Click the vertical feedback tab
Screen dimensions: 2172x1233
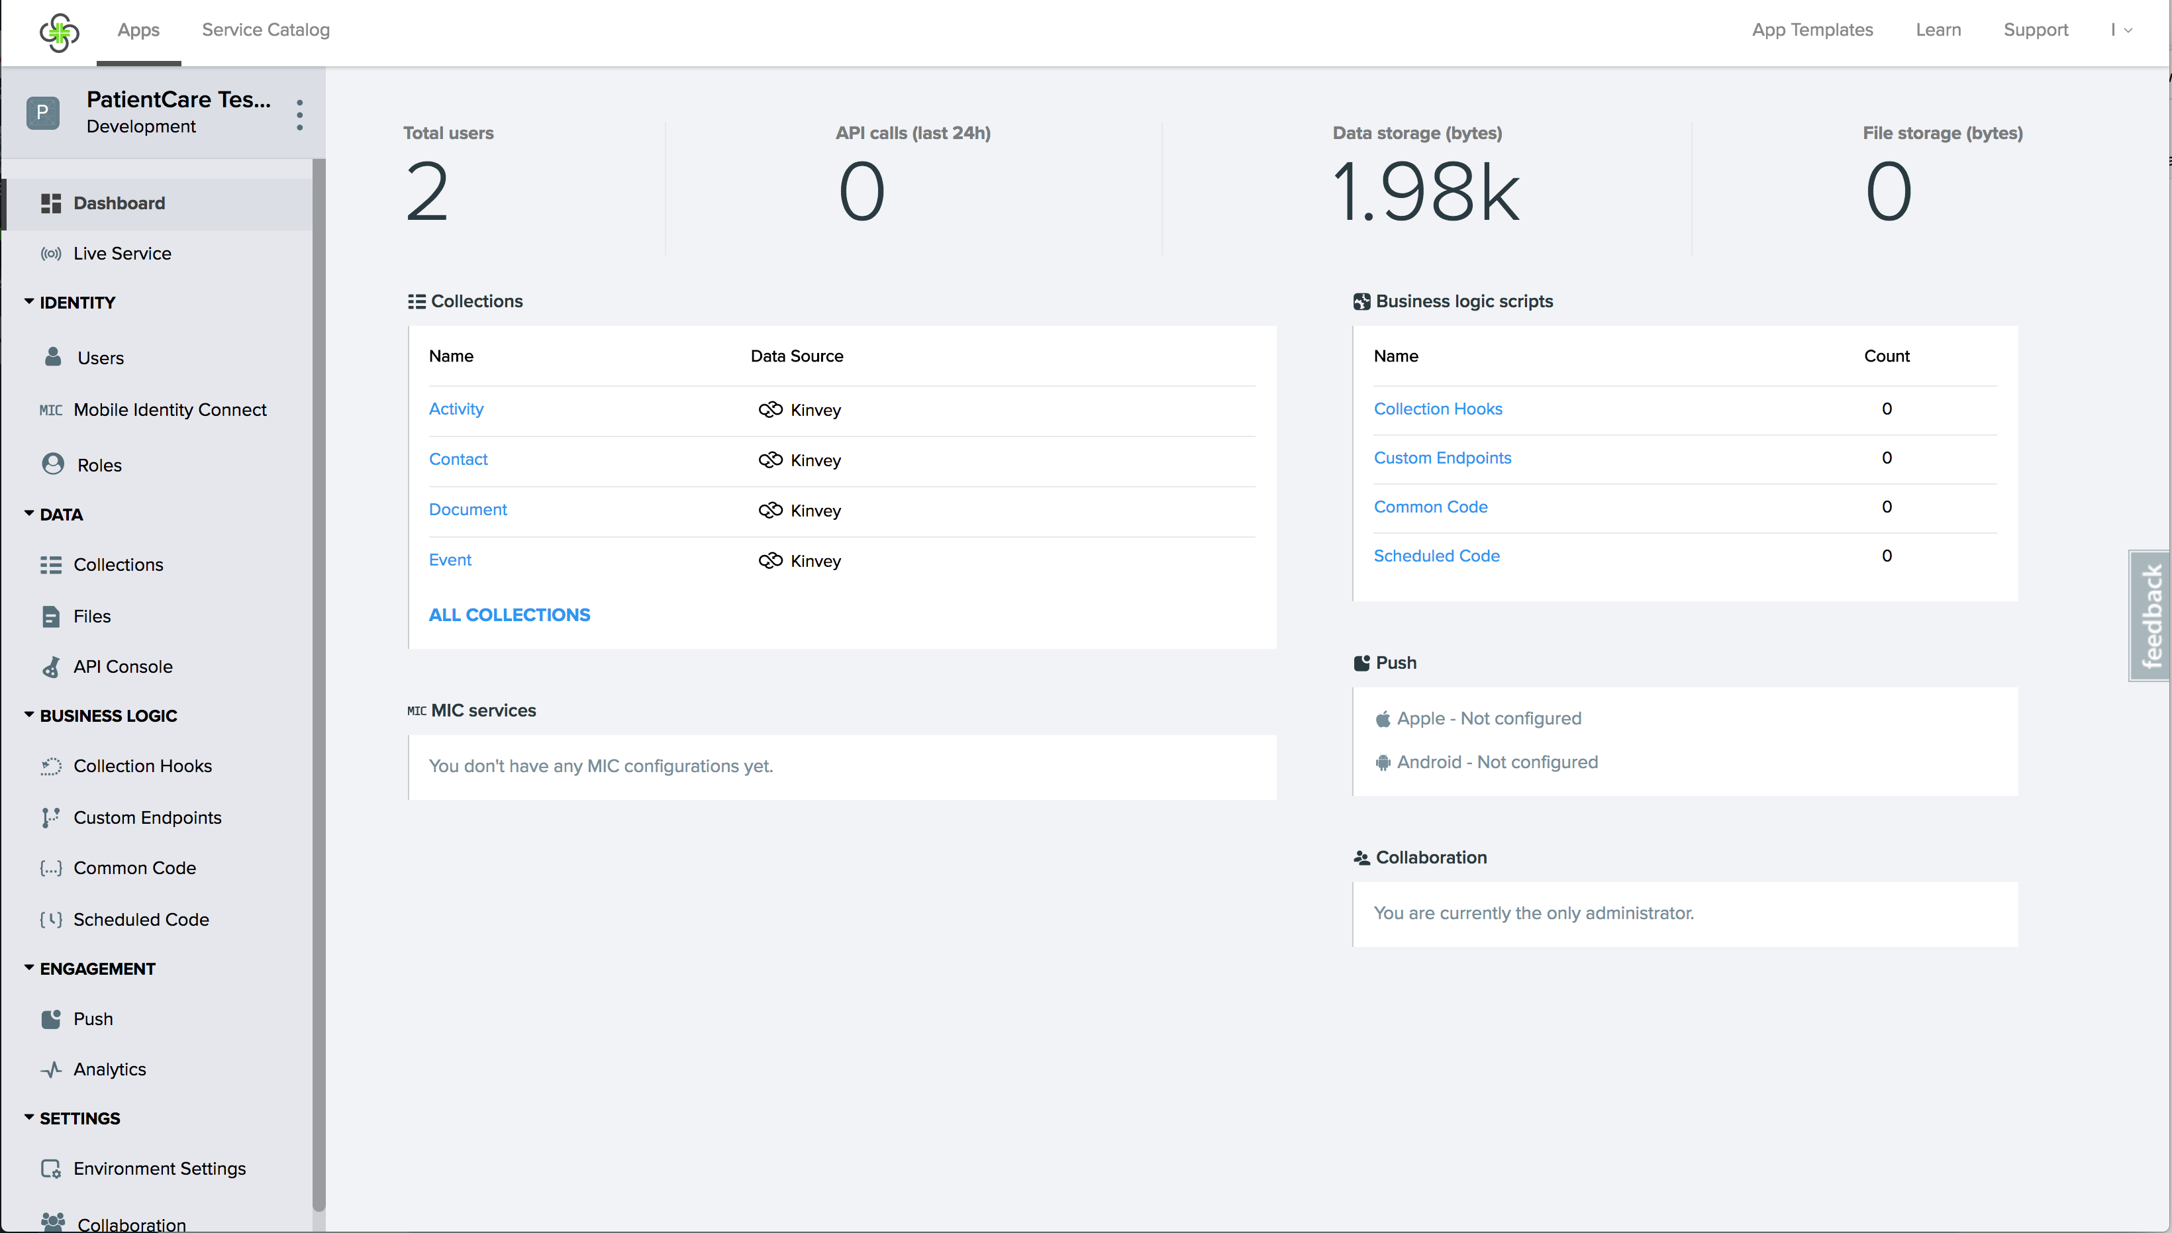click(x=2150, y=616)
